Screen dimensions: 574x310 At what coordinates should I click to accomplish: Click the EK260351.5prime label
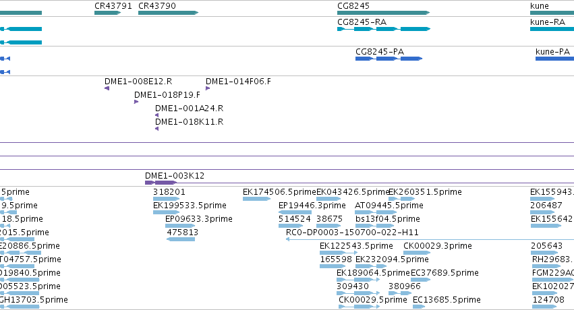pyautogui.click(x=425, y=192)
